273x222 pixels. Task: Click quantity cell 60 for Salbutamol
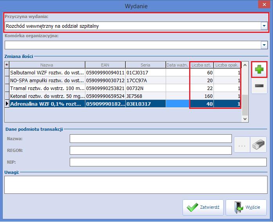(202, 72)
